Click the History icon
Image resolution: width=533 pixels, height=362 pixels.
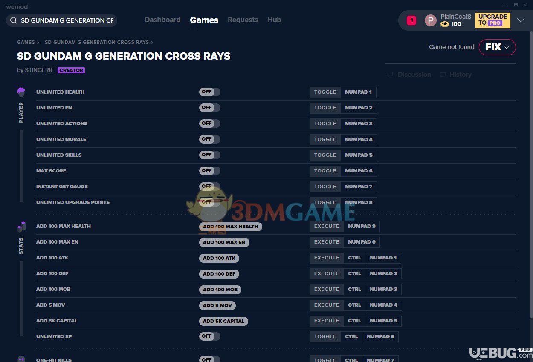443,75
